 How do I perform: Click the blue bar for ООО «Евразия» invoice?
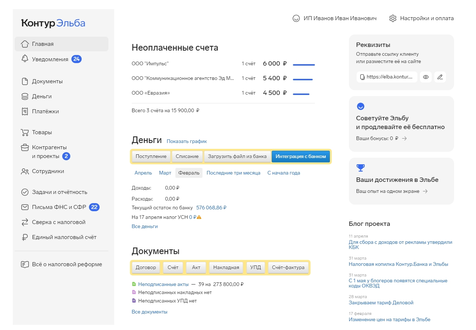301,94
